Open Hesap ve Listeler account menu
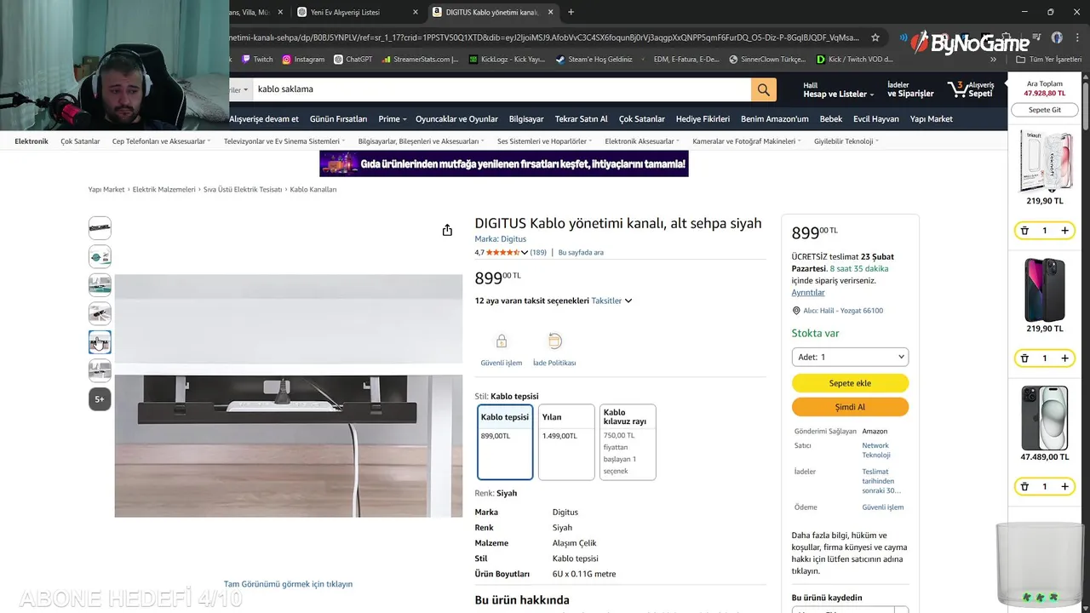The image size is (1090, 613). tap(839, 89)
